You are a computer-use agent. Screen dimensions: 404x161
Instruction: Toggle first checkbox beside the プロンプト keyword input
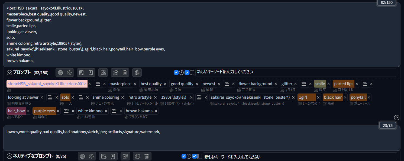coord(176,72)
